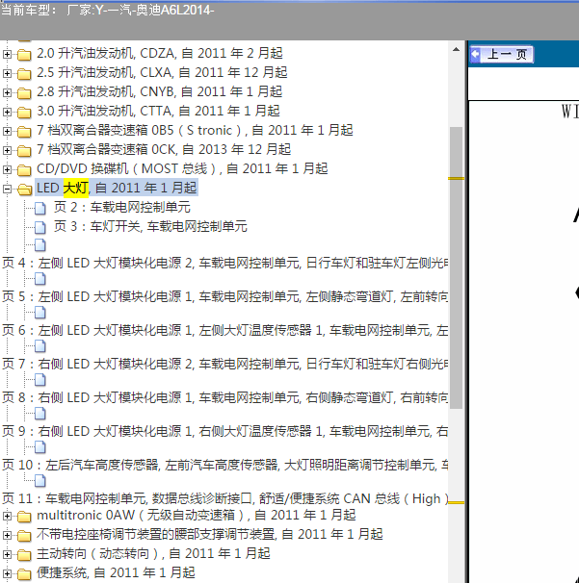This screenshot has height=583, width=579.
Task: Go back with 上一页 button
Action: (x=501, y=54)
